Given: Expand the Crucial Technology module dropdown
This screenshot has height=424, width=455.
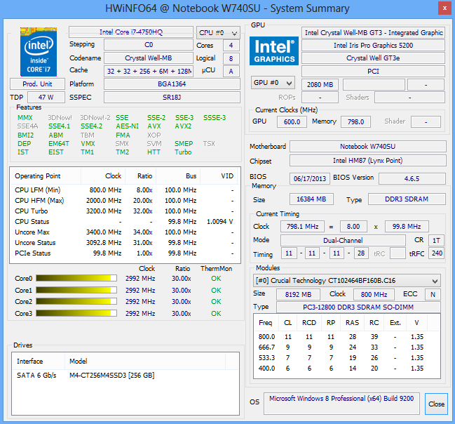Looking at the screenshot, I should pyautogui.click(x=347, y=281).
